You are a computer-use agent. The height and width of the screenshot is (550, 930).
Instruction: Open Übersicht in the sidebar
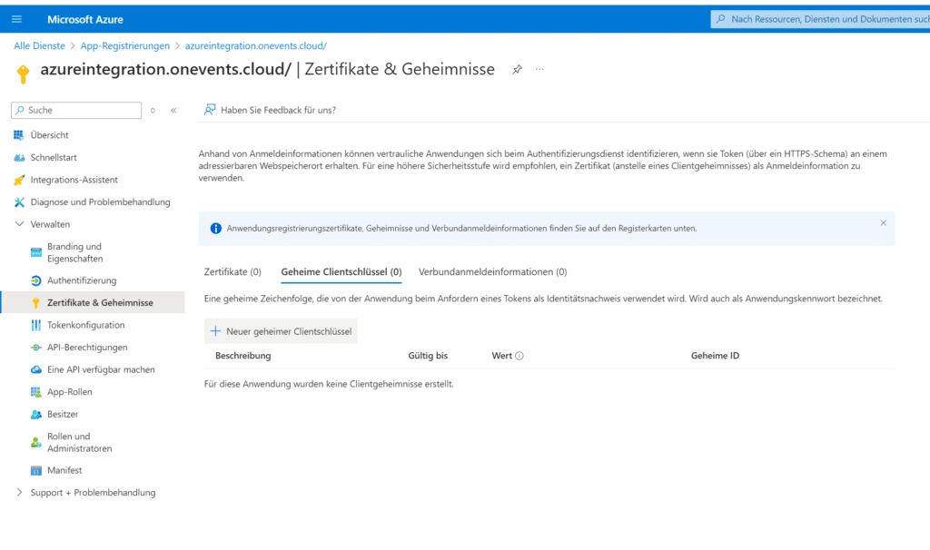point(49,135)
